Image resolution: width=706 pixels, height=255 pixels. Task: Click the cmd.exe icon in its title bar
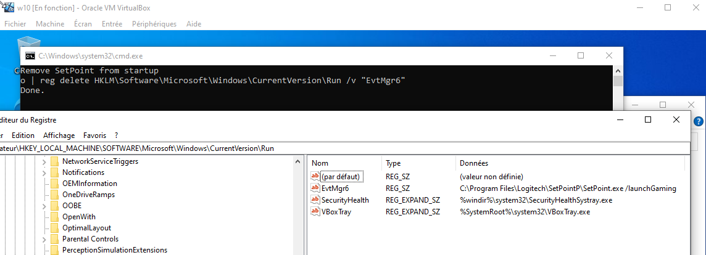[30, 56]
